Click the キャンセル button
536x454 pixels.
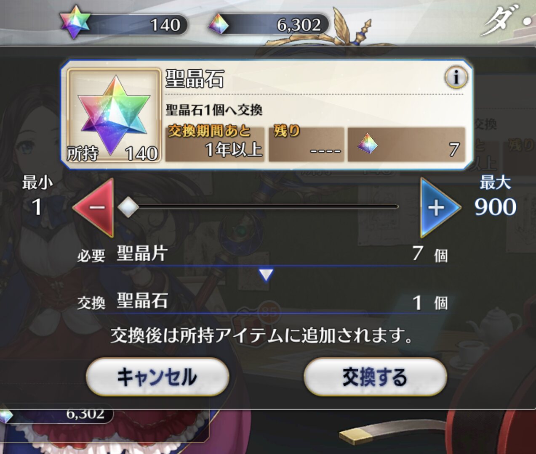coord(157,377)
